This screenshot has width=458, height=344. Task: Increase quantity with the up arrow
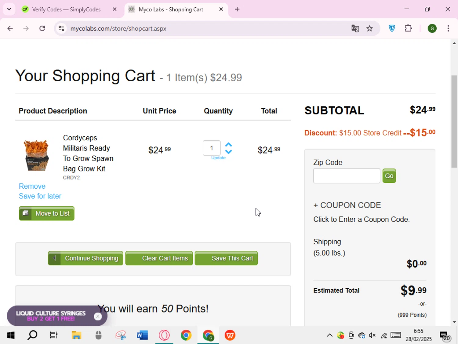[x=228, y=145]
